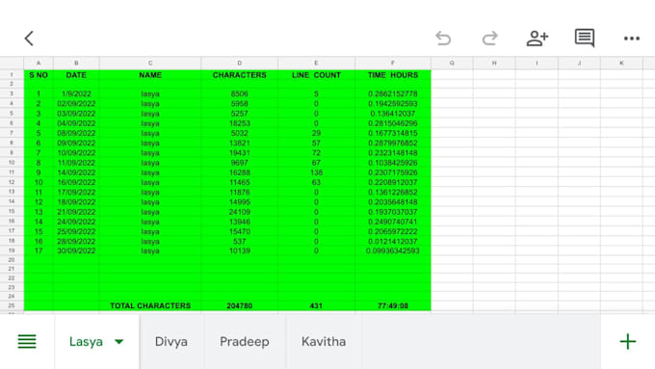Viewport: 655px width, 369px height.
Task: Select the total line count 431
Action: [316, 305]
